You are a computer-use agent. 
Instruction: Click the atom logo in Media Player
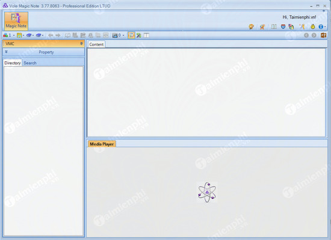tap(207, 192)
